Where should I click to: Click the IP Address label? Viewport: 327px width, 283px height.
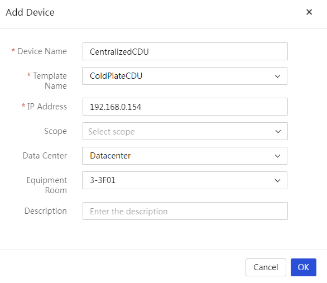point(47,107)
